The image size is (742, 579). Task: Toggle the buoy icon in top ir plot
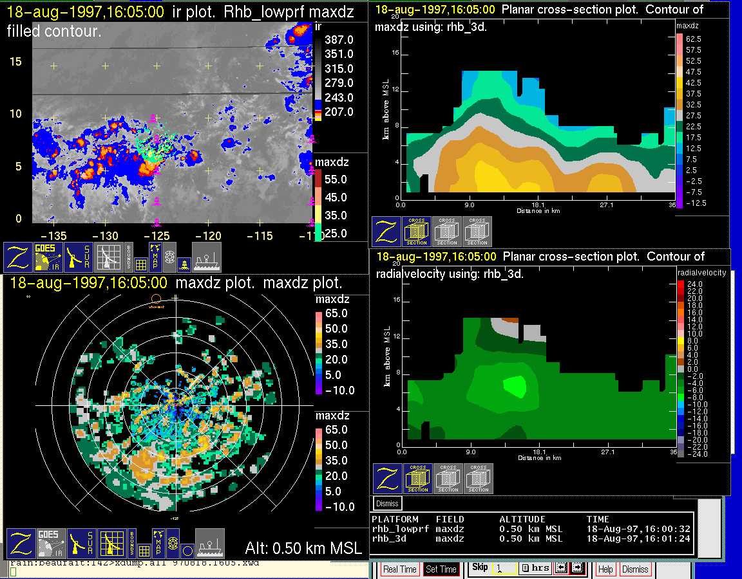(184, 263)
